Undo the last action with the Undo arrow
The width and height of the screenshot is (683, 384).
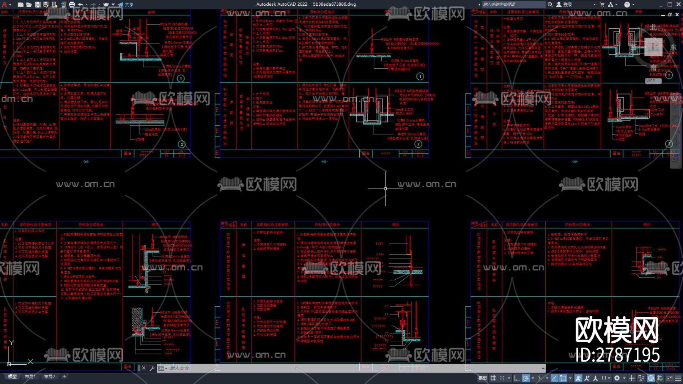[x=80, y=5]
